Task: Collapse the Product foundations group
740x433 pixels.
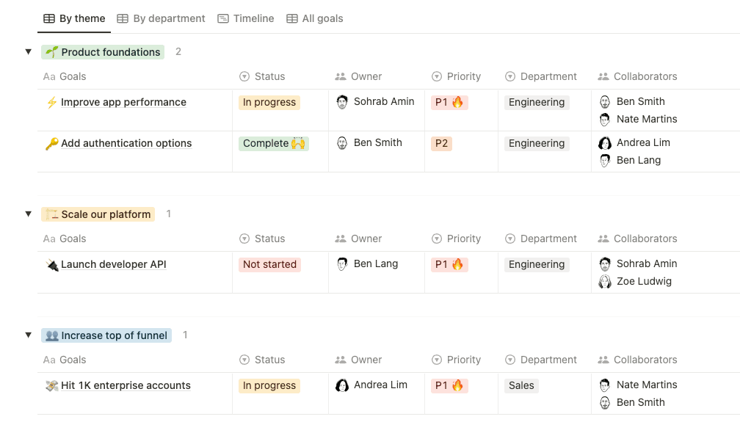Action: point(29,52)
